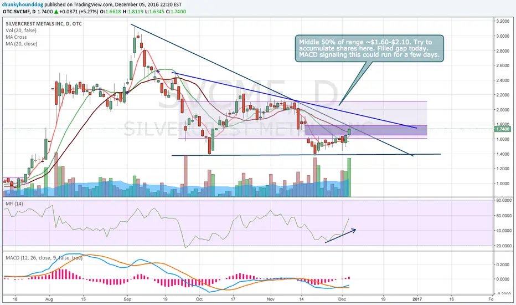Click the C:1.7400 close value in header
516x305 pixels.
(176, 12)
